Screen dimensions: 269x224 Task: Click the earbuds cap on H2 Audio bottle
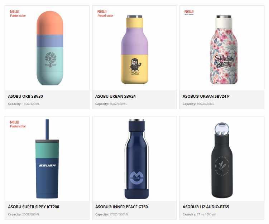pyautogui.click(x=222, y=129)
